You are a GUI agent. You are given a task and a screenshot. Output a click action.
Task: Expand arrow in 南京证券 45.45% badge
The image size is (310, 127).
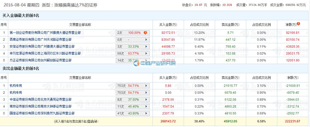click(x=146, y=106)
